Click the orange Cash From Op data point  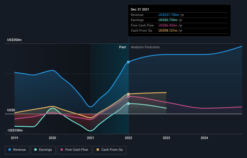point(128,94)
